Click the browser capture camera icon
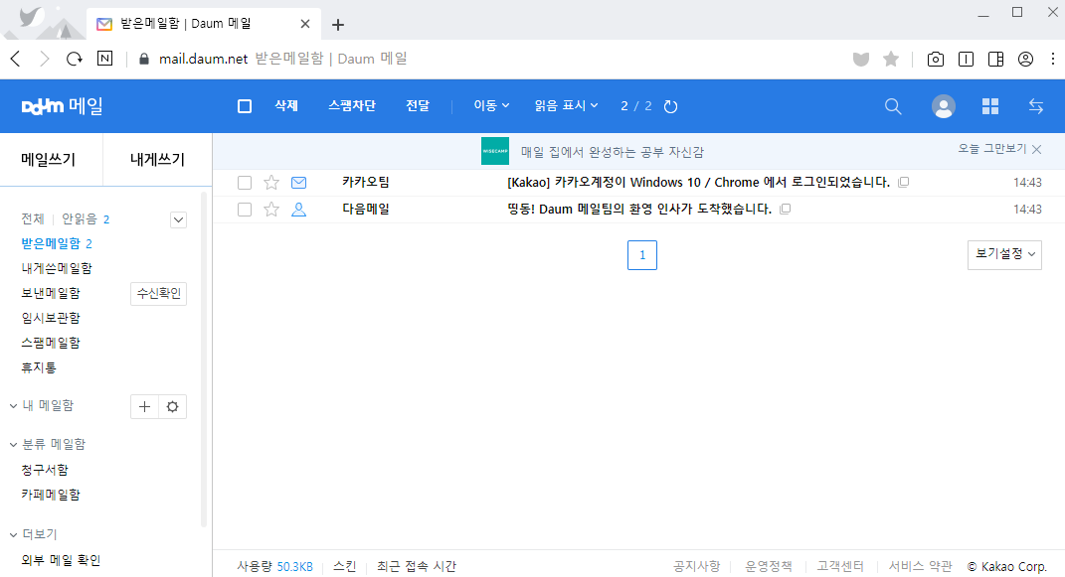 pyautogui.click(x=936, y=59)
